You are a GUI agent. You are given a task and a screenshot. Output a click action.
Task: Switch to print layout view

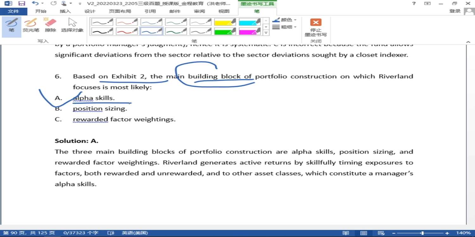click(364, 233)
